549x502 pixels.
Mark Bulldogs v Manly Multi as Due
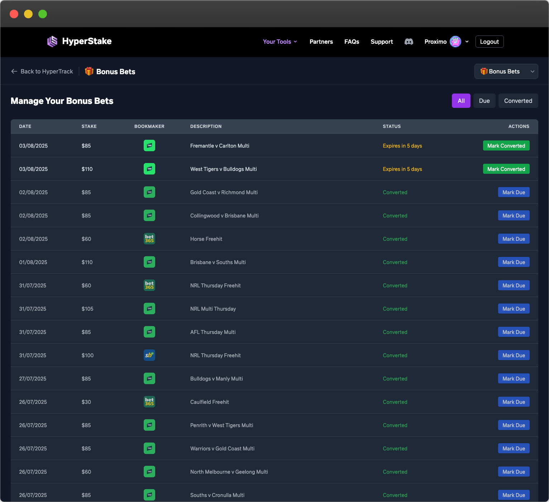click(x=514, y=378)
